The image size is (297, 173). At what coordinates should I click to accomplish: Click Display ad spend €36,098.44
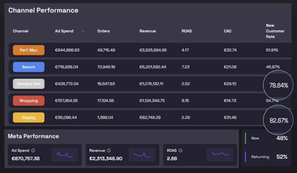tap(66, 117)
